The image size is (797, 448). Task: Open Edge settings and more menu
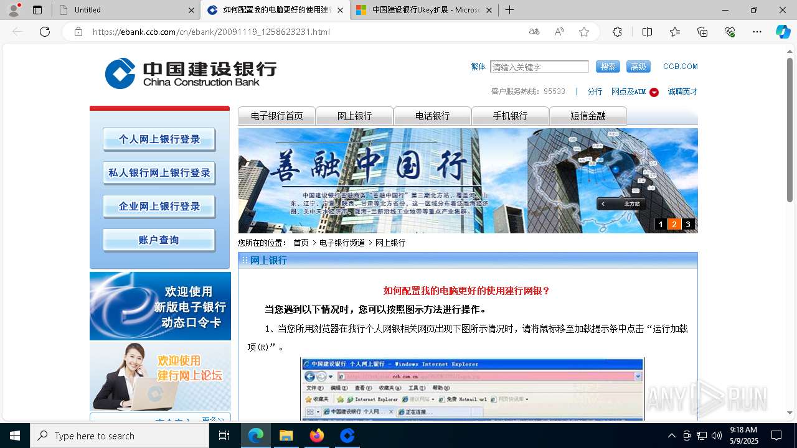757,32
